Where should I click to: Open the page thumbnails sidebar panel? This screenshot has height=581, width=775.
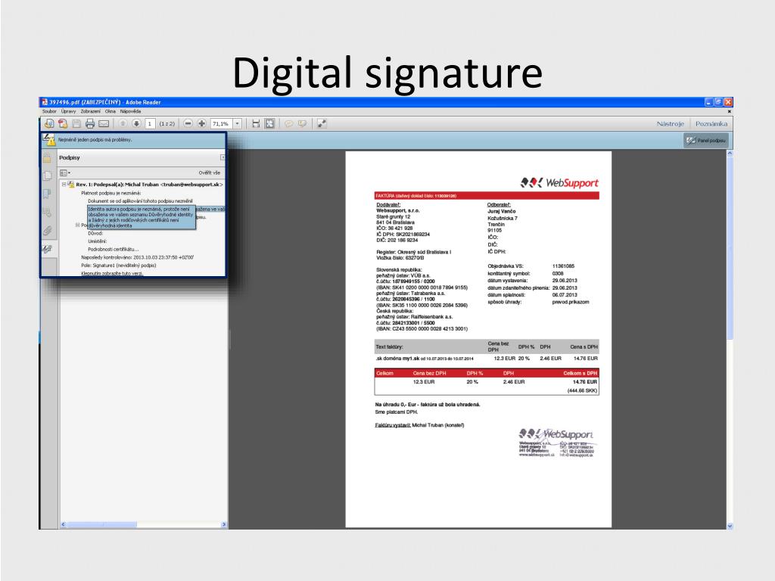48,176
